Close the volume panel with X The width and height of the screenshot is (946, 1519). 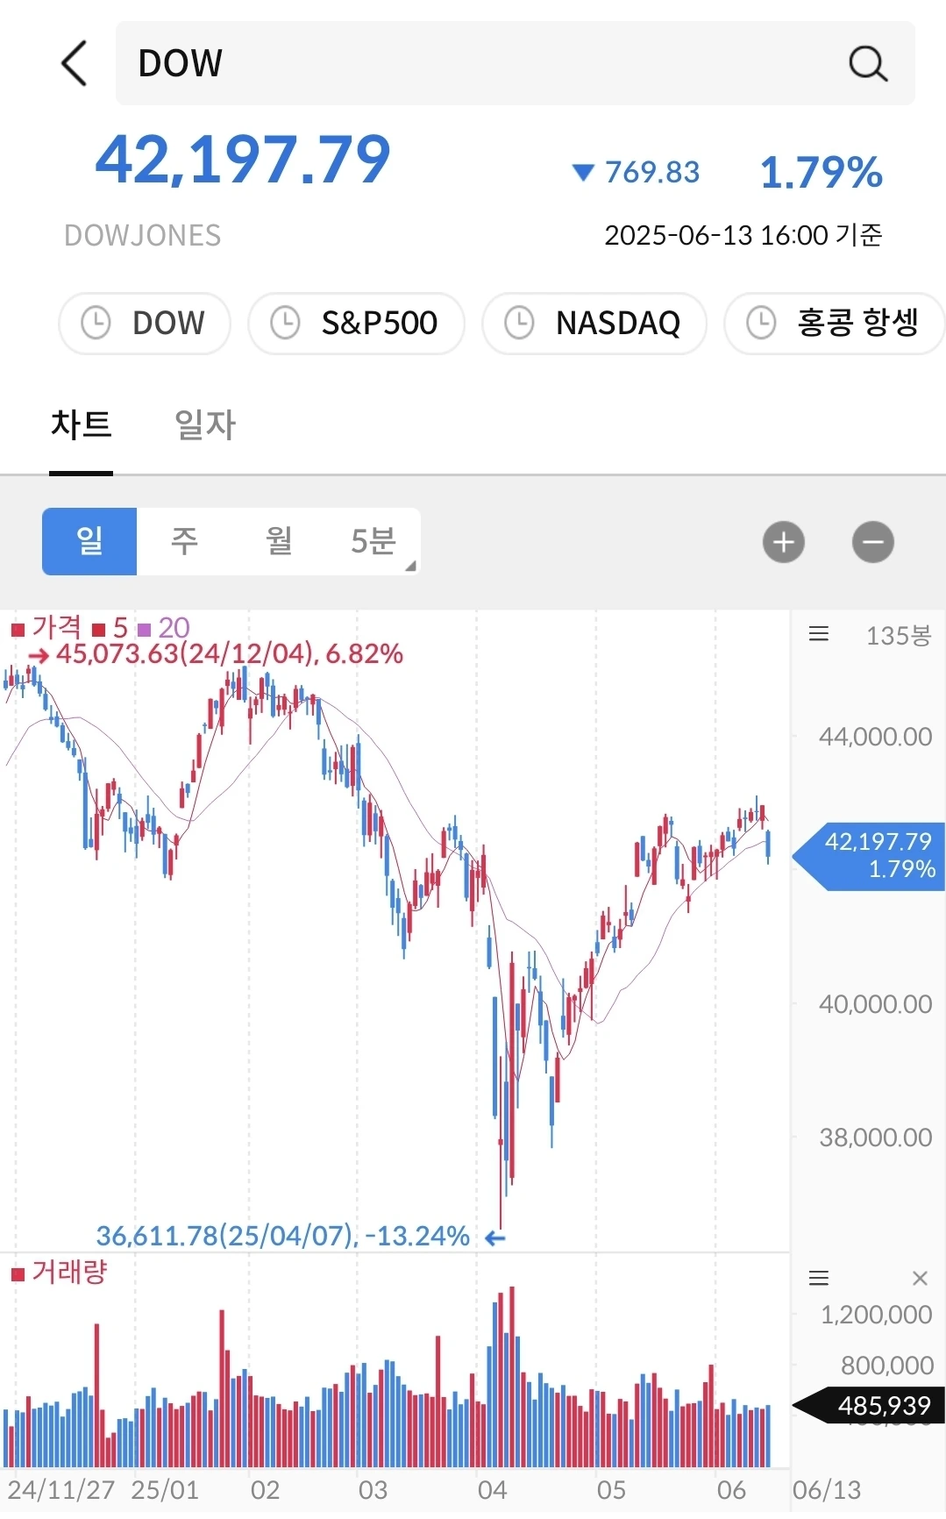click(920, 1278)
